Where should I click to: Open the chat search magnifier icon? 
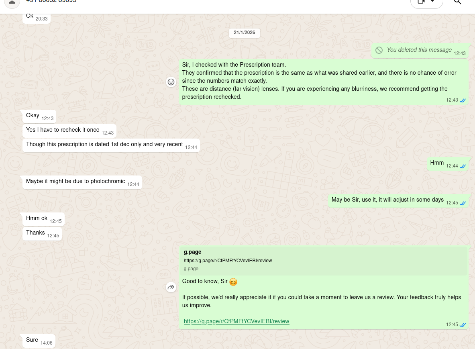[x=457, y=2]
